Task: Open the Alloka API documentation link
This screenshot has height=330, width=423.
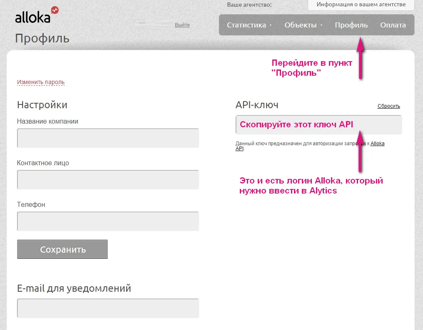Action: [377, 144]
